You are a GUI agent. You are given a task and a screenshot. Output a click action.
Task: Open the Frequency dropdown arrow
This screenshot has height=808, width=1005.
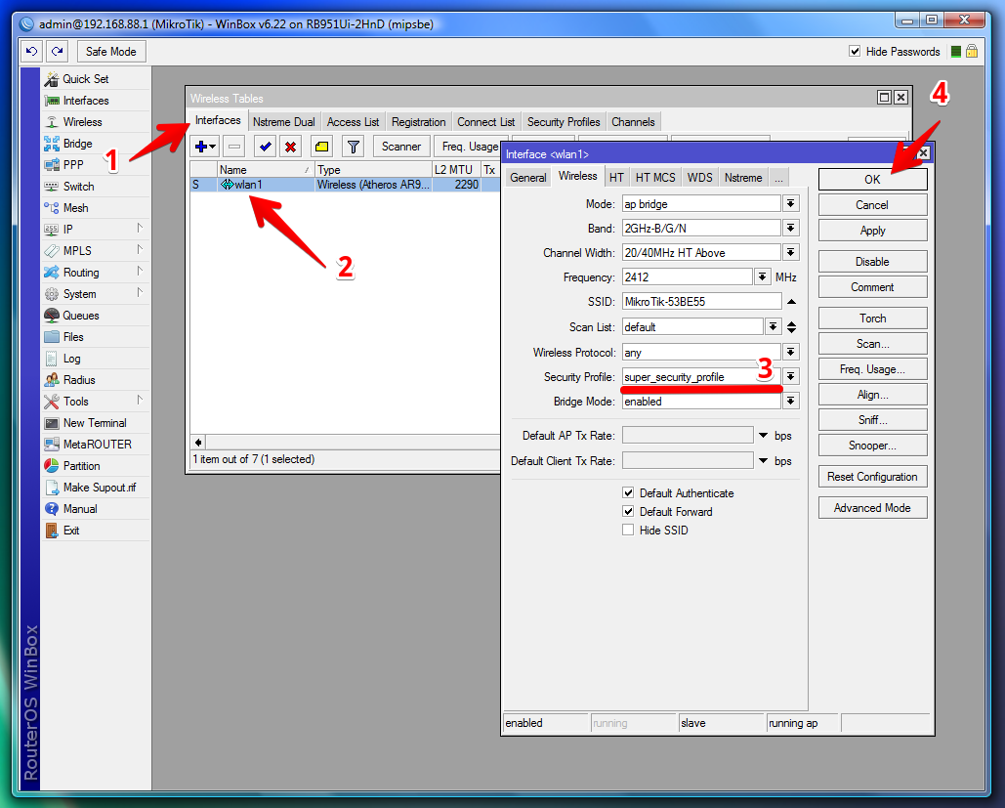coord(762,277)
